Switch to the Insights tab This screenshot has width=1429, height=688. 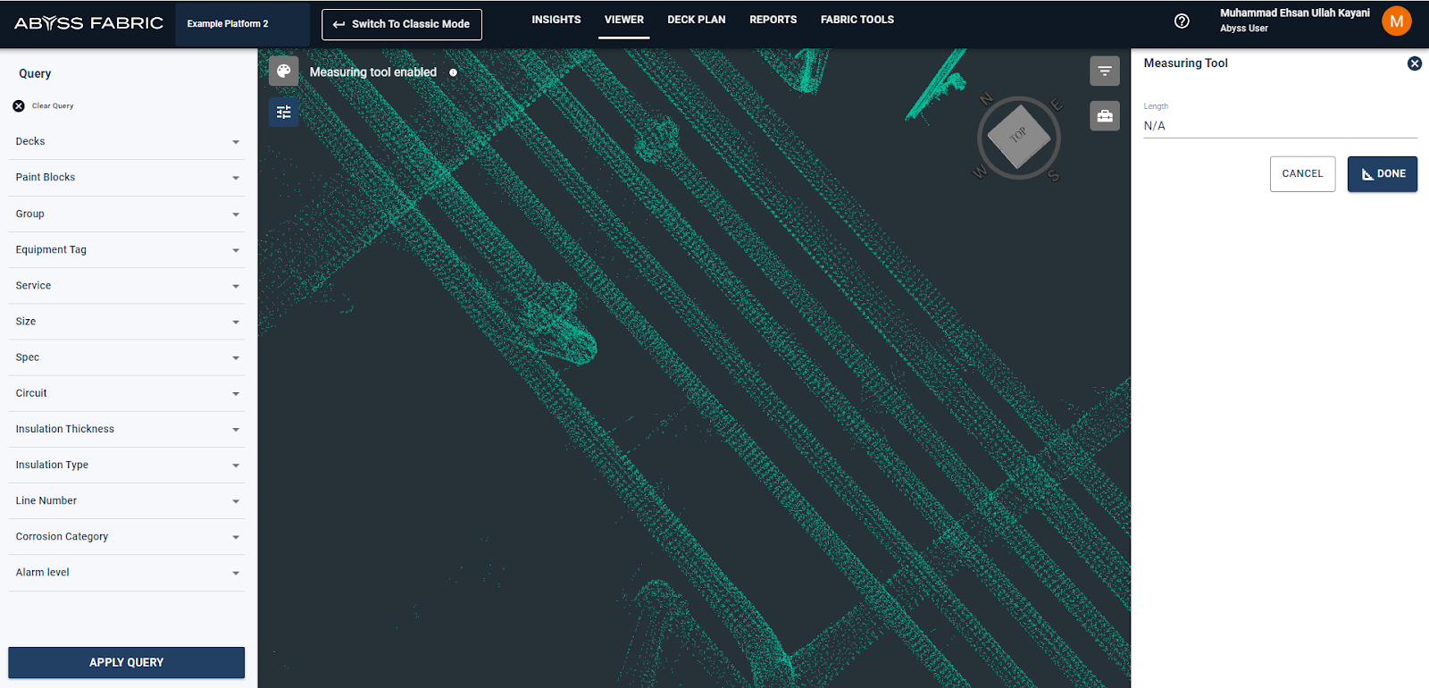click(x=556, y=20)
